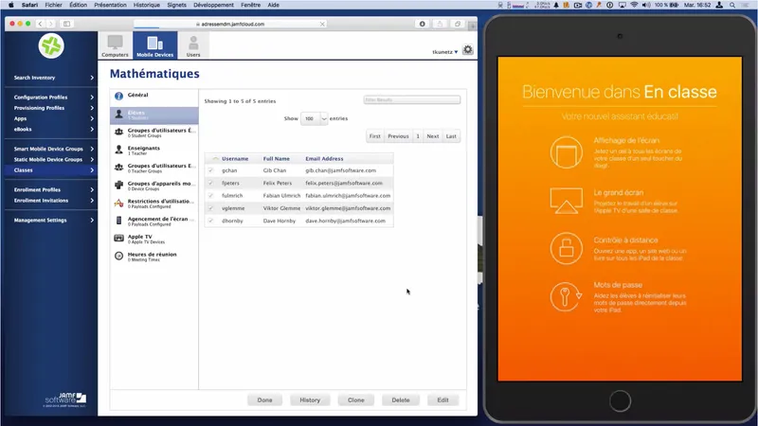This screenshot has width=758, height=426.
Task: Select the Élèves student icon
Action: point(119,115)
